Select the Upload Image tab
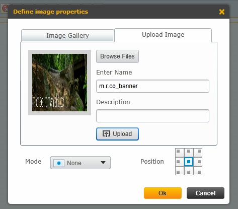 [163, 35]
